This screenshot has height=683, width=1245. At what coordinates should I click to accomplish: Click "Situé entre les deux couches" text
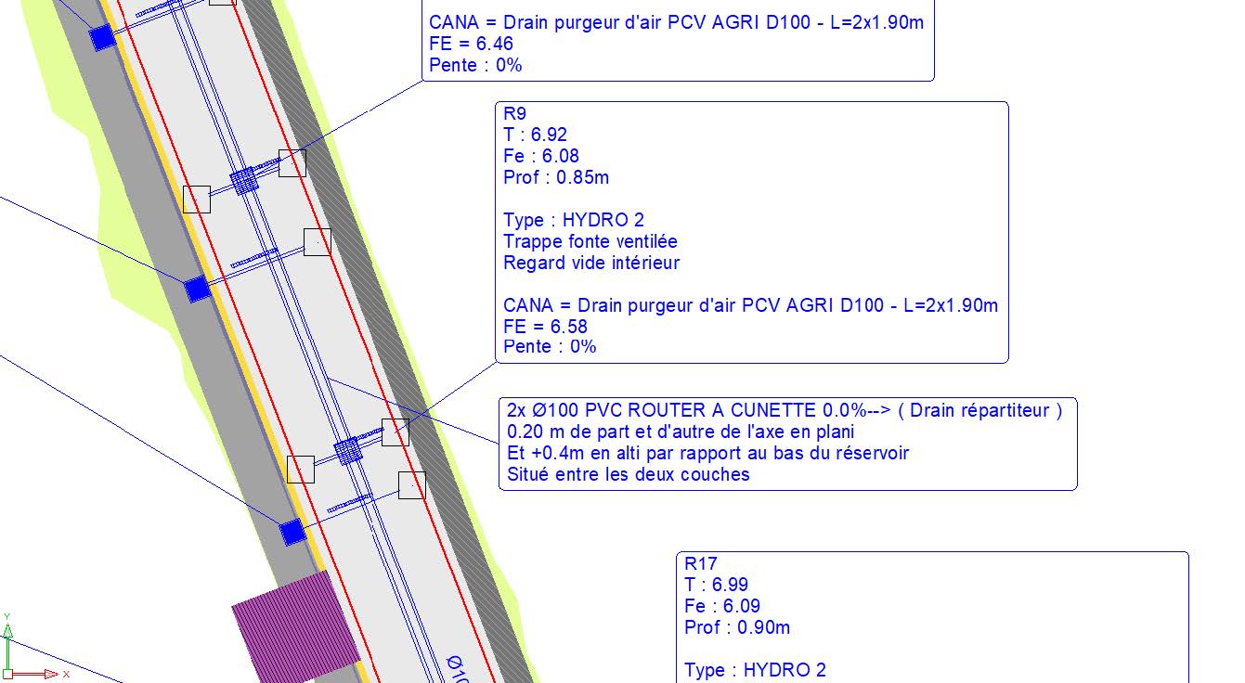[x=628, y=474]
